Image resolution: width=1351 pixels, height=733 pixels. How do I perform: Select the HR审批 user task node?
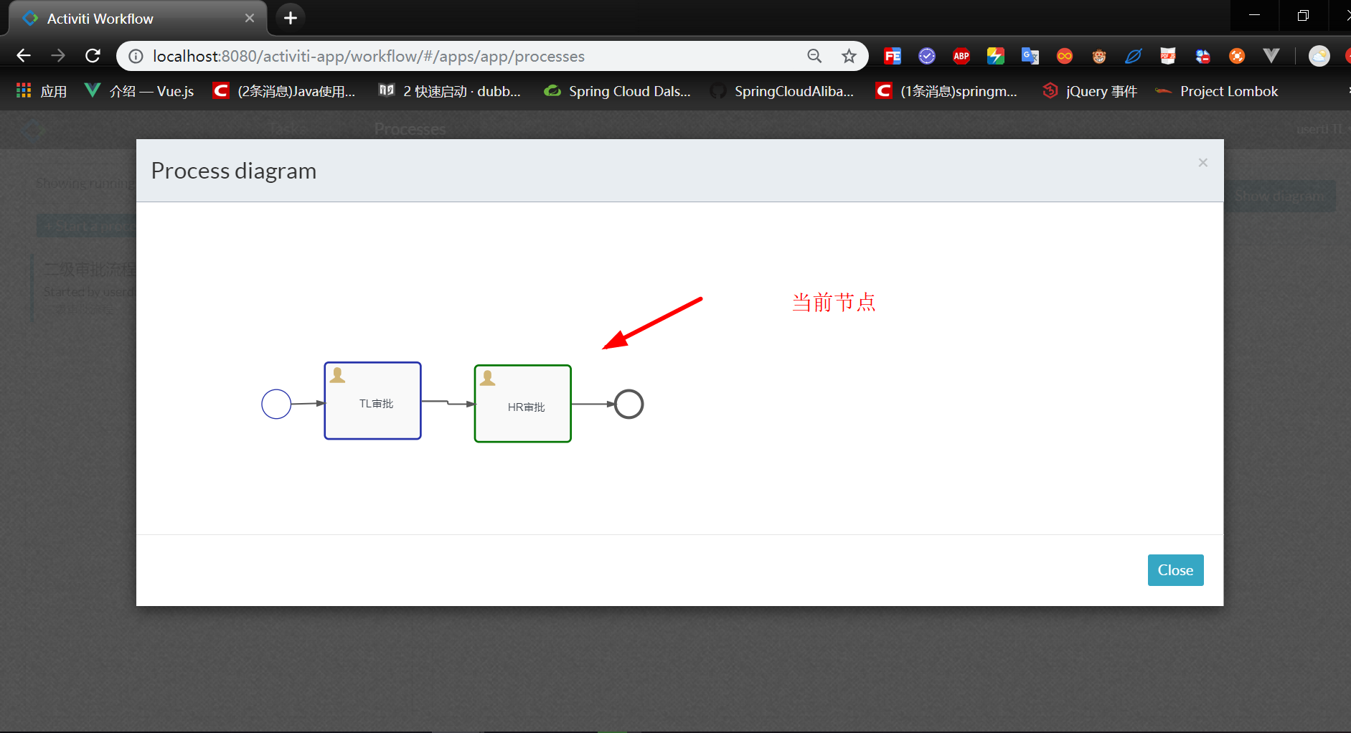523,404
